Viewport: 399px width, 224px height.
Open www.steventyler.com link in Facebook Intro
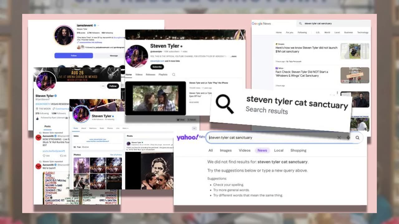click(x=98, y=139)
